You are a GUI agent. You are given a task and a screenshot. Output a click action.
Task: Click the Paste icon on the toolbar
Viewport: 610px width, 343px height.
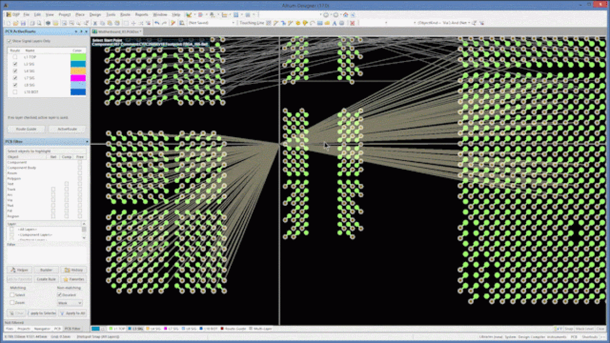[110, 23]
